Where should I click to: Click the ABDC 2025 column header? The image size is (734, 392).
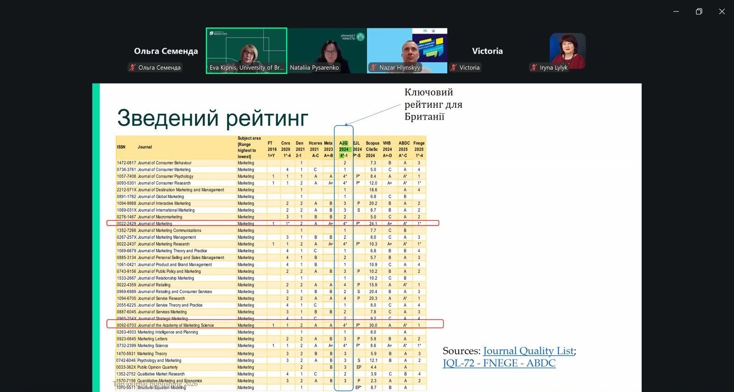pos(403,149)
